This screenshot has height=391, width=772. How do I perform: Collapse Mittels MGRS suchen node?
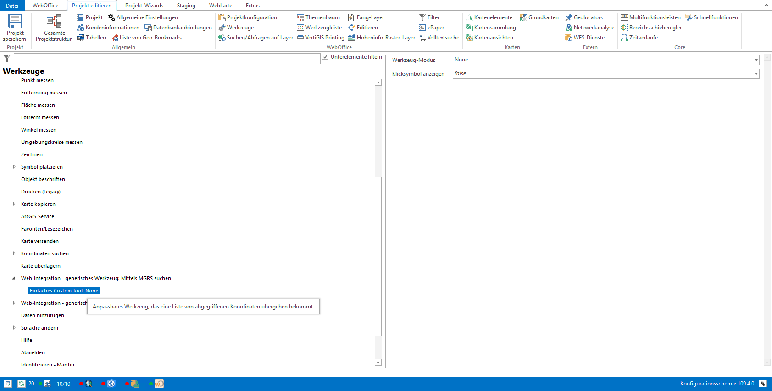pos(14,278)
